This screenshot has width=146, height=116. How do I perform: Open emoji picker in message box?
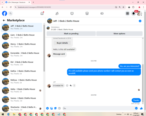click(x=136, y=108)
